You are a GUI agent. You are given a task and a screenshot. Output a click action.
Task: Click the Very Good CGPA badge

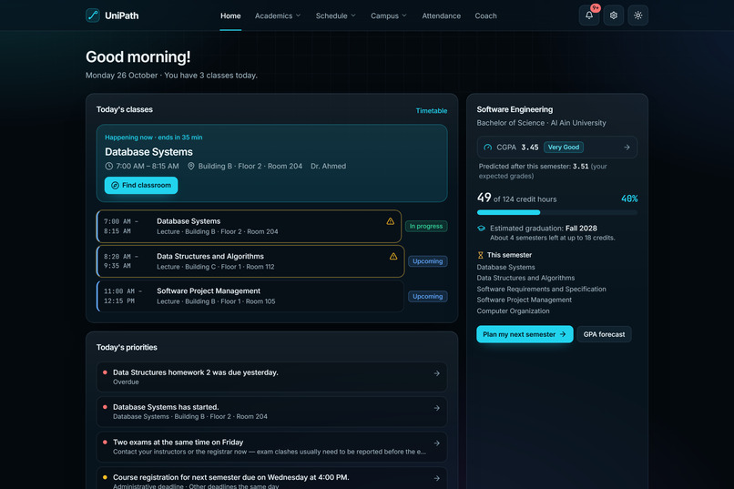click(563, 148)
